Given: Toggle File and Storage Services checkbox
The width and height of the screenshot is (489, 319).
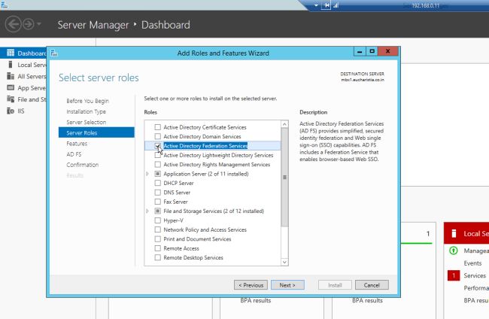Looking at the screenshot, I should [158, 211].
